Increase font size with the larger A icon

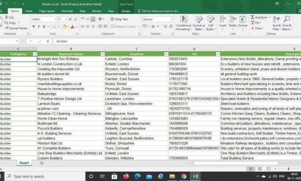[70, 19]
